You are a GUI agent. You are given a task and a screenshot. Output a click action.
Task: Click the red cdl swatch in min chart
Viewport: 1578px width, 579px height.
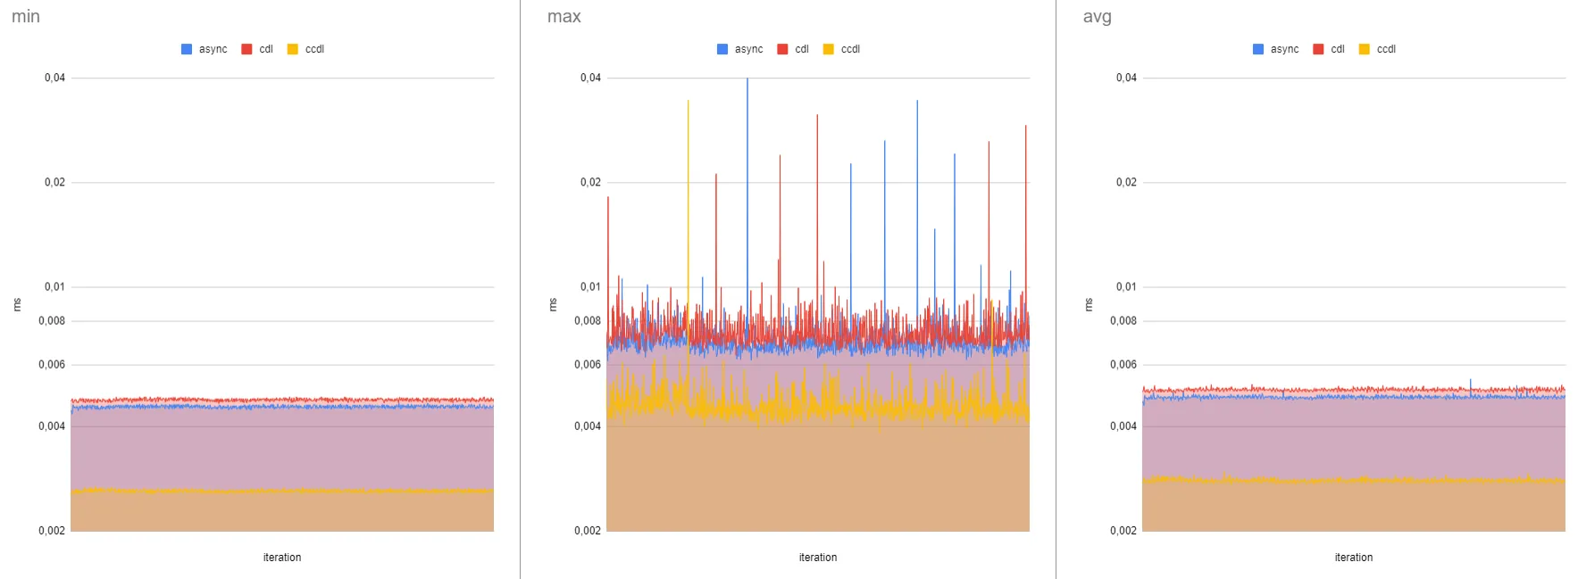pyautogui.click(x=246, y=49)
